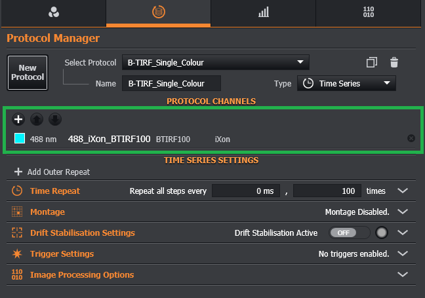Click the duplicate protocol icon
Image resolution: width=425 pixels, height=298 pixels.
tap(372, 62)
